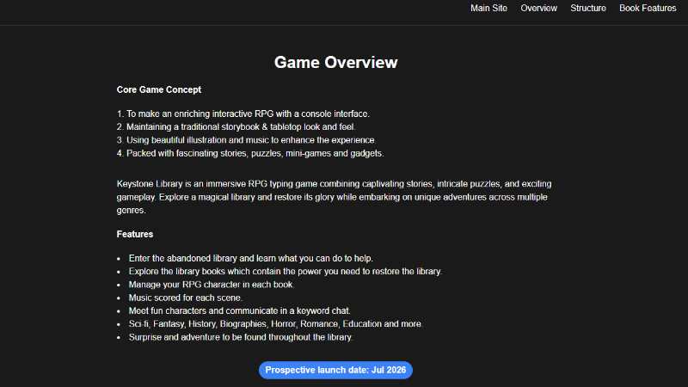Click the beautiful illustration and music item
The height and width of the screenshot is (387, 688).
(x=246, y=139)
